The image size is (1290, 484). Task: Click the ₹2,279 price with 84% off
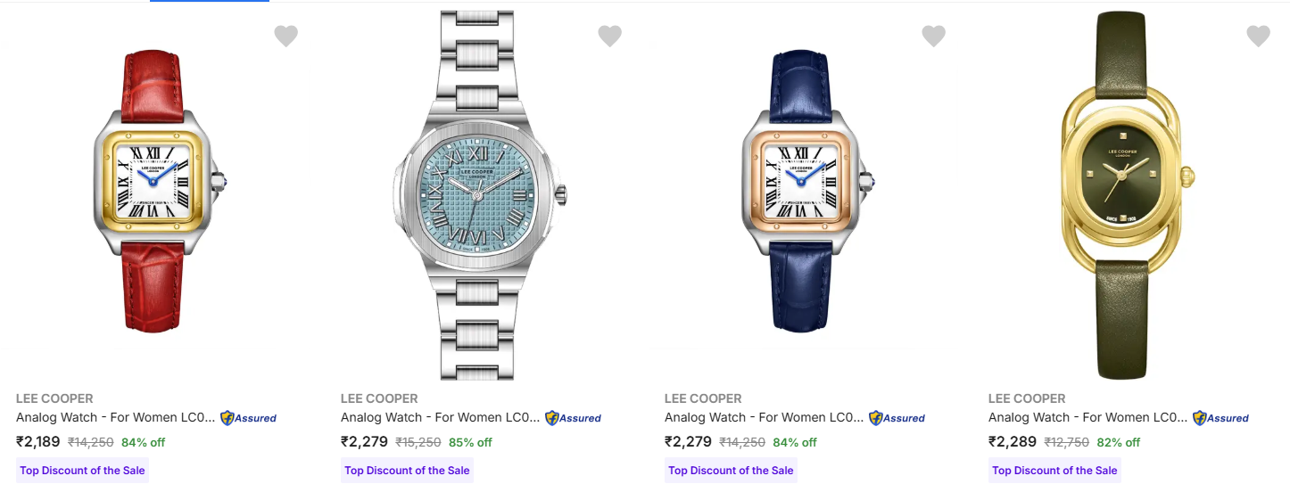click(688, 441)
